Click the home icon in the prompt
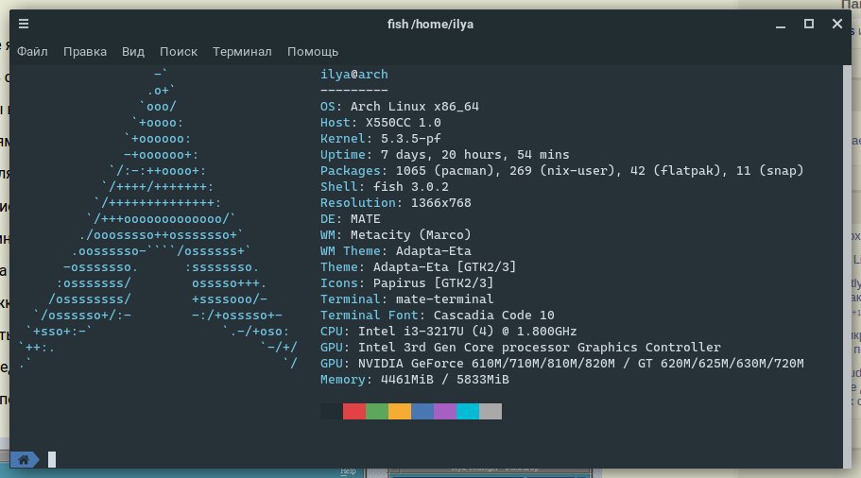Viewport: 861px width, 478px height. [24, 459]
